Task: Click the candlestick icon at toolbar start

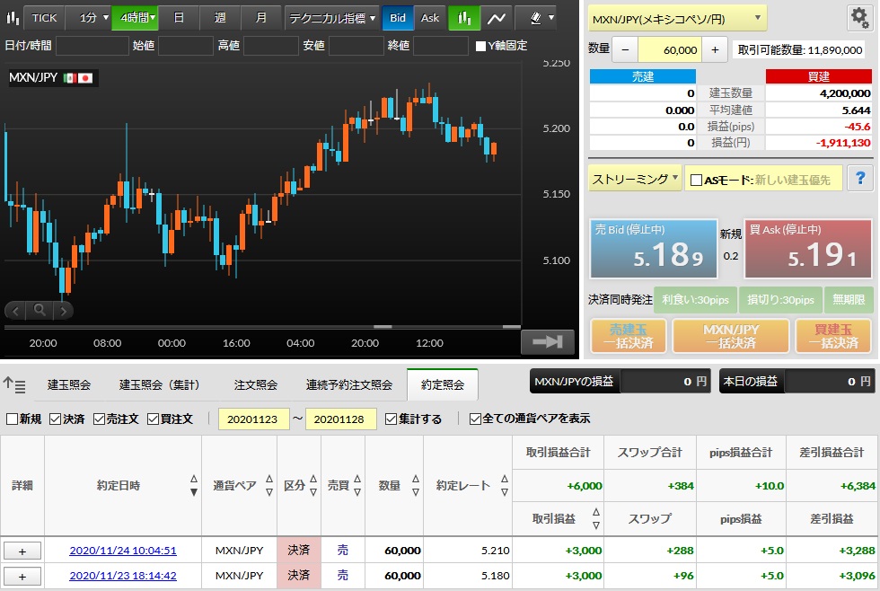Action: 12,18
